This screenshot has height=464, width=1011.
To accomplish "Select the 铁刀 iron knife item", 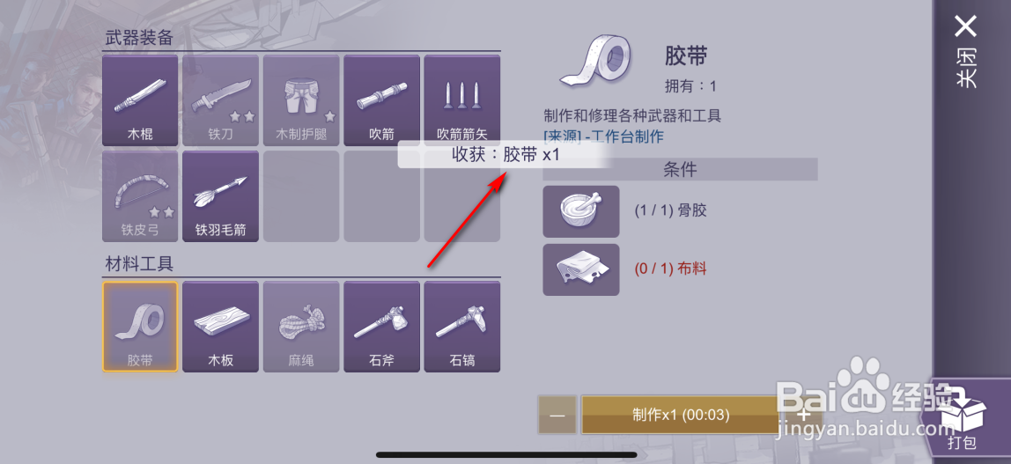I will coord(220,99).
